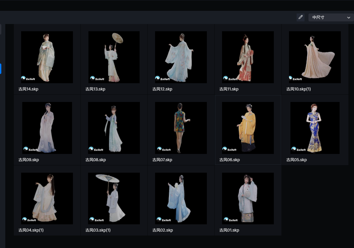Click the file name 古风05.skp

click(297, 160)
